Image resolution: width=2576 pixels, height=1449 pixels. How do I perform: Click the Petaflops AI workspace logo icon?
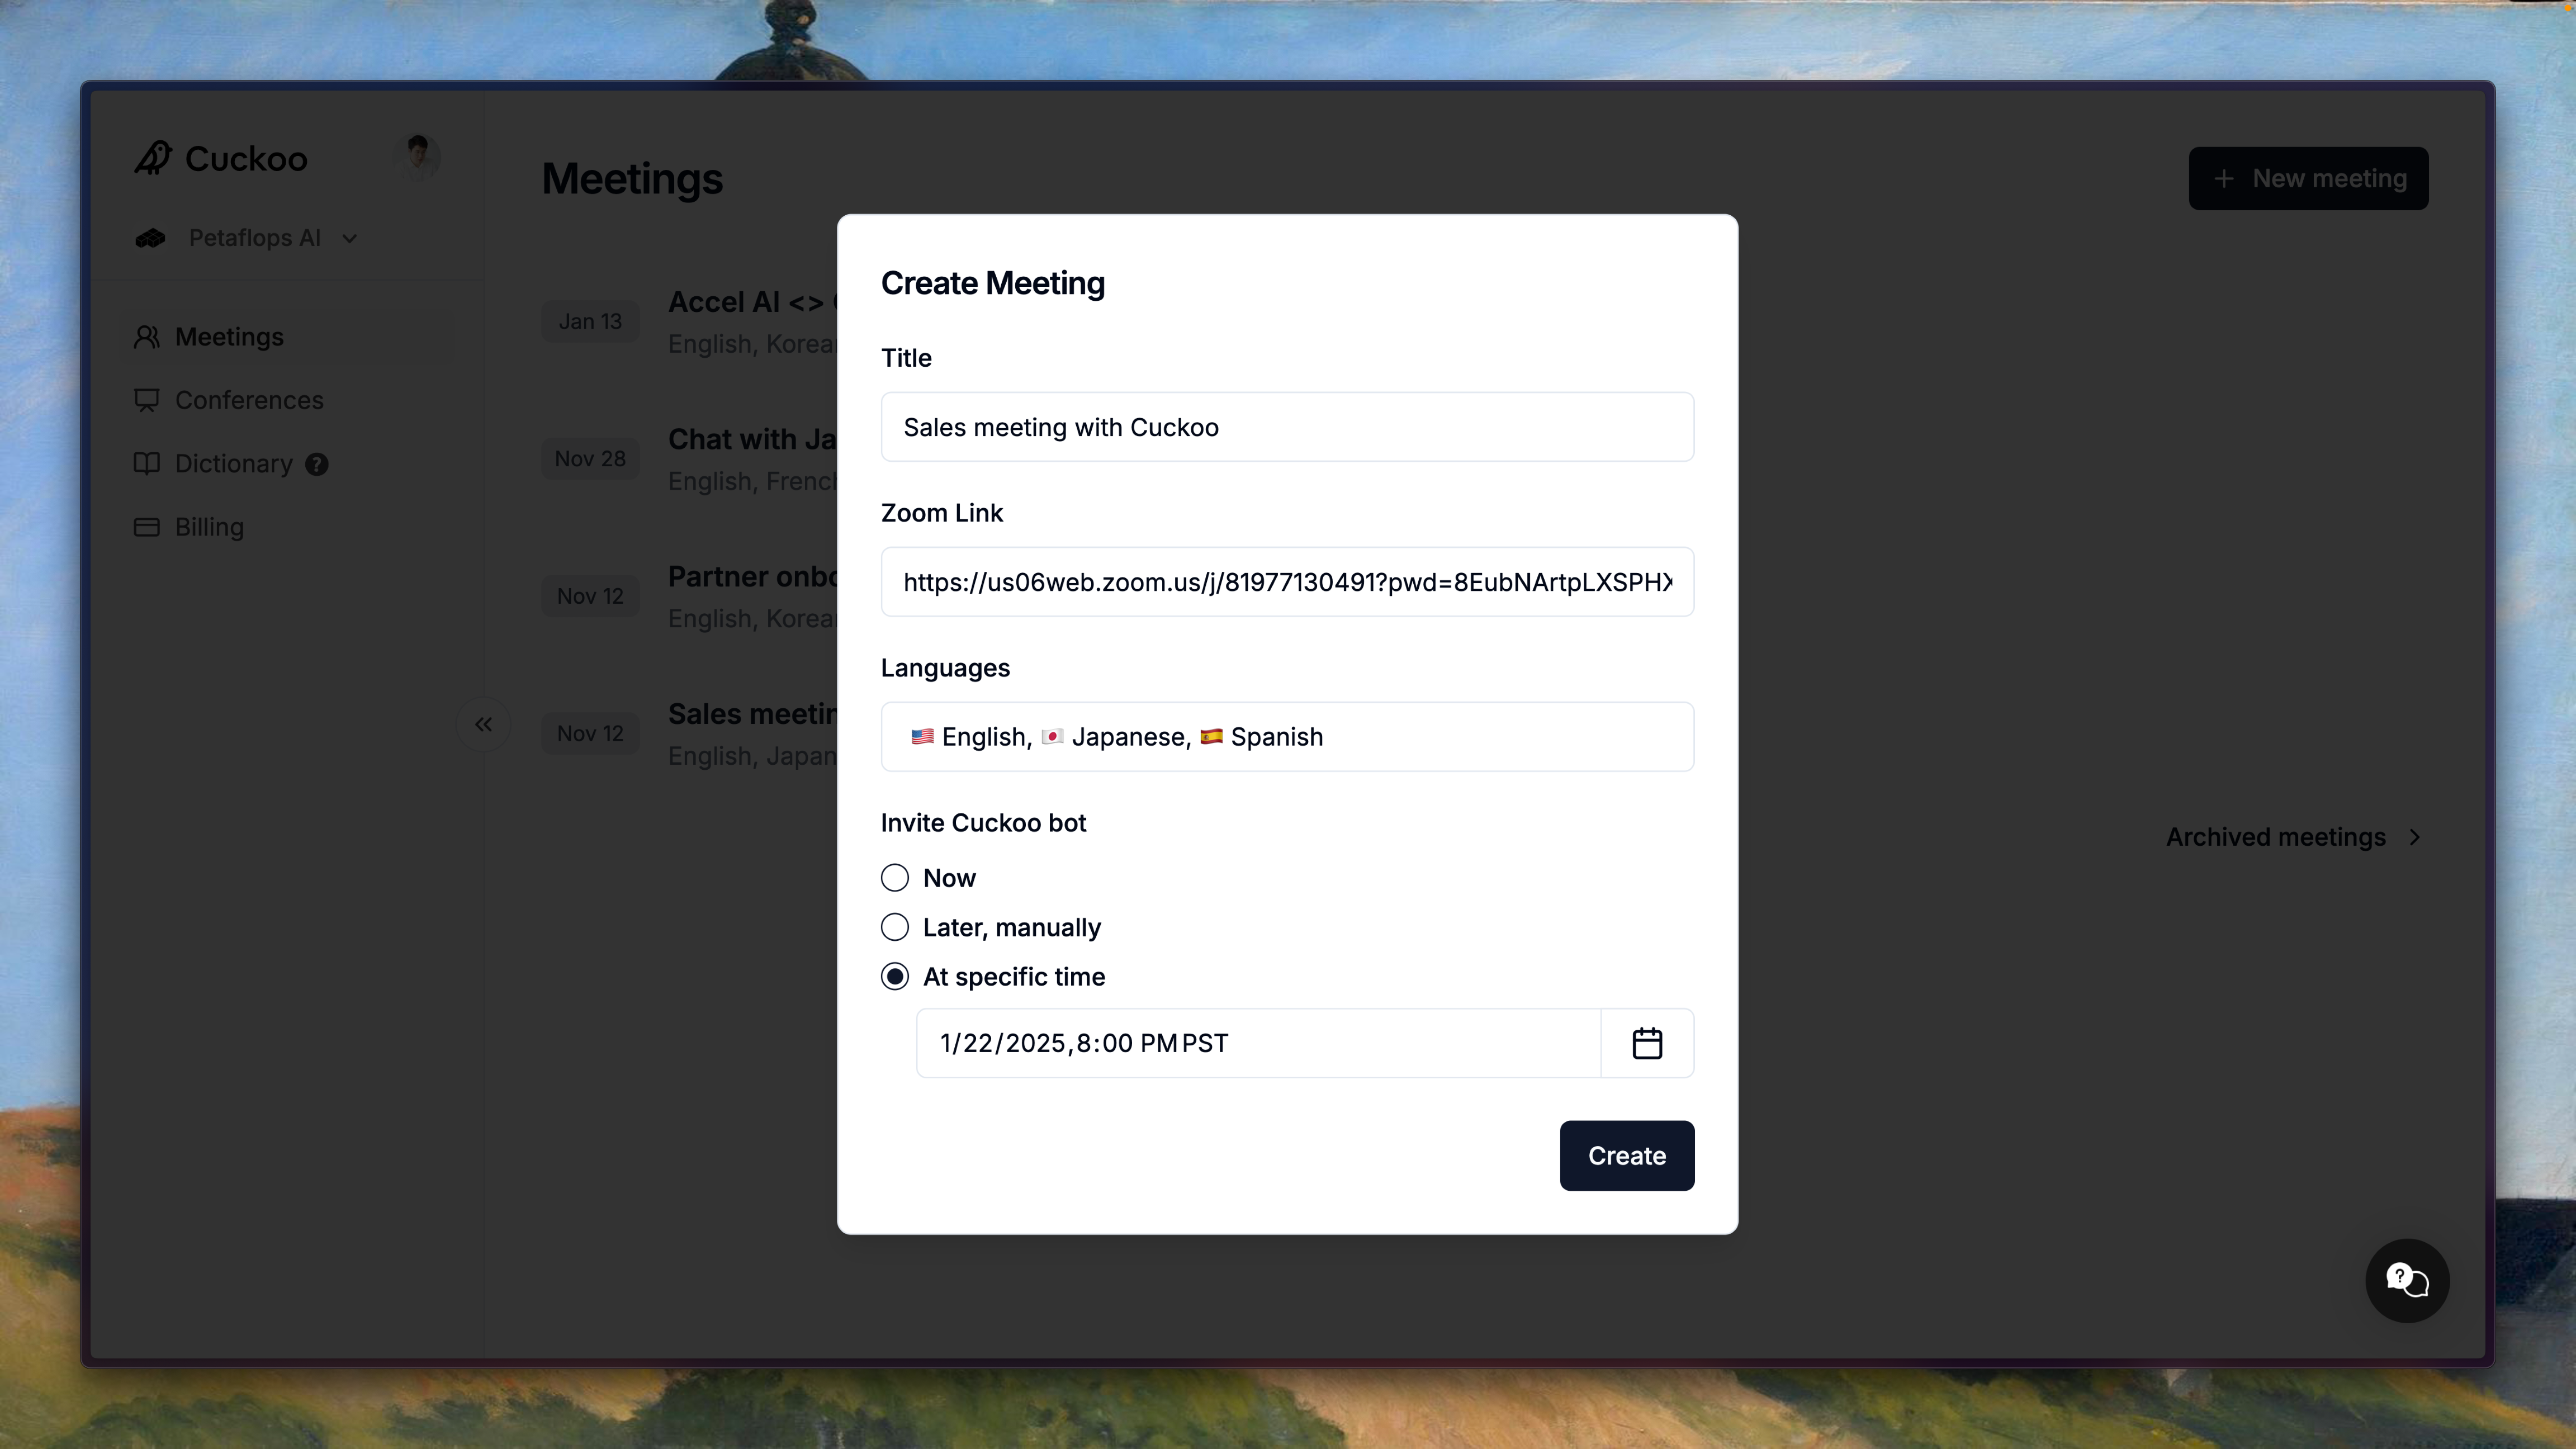click(x=151, y=238)
